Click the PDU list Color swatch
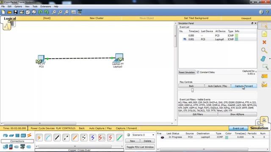The width and height of the screenshot is (271, 152). 227,137
